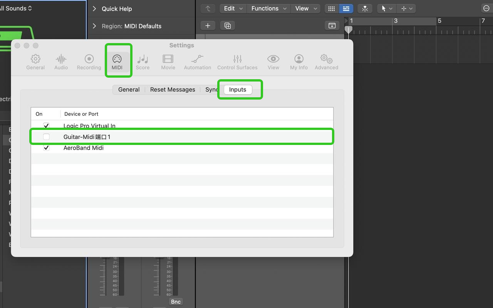Open Control Surfaces settings pane
The width and height of the screenshot is (493, 308).
coord(237,62)
